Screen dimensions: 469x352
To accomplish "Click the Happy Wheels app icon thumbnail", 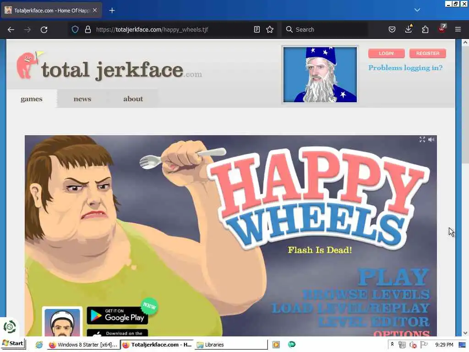I will (62, 322).
